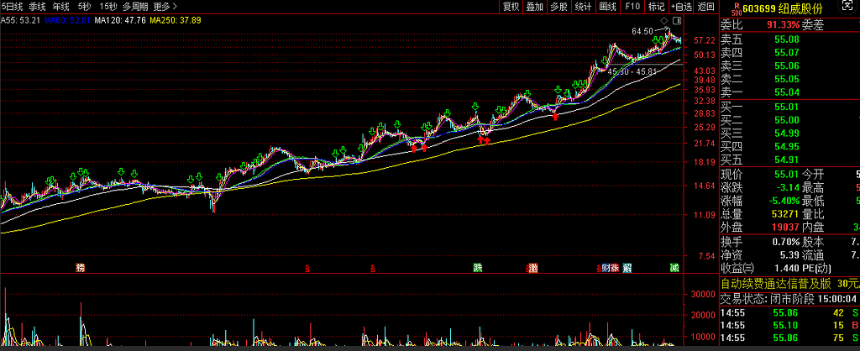The width and height of the screenshot is (860, 351).
Task: Click the 榜 event marker at chart bottom
Action: 80,269
